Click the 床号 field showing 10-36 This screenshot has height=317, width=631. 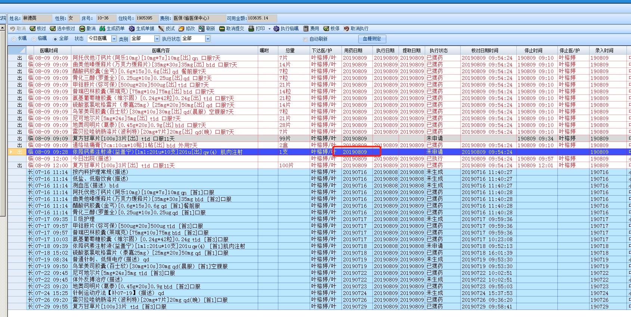point(106,18)
